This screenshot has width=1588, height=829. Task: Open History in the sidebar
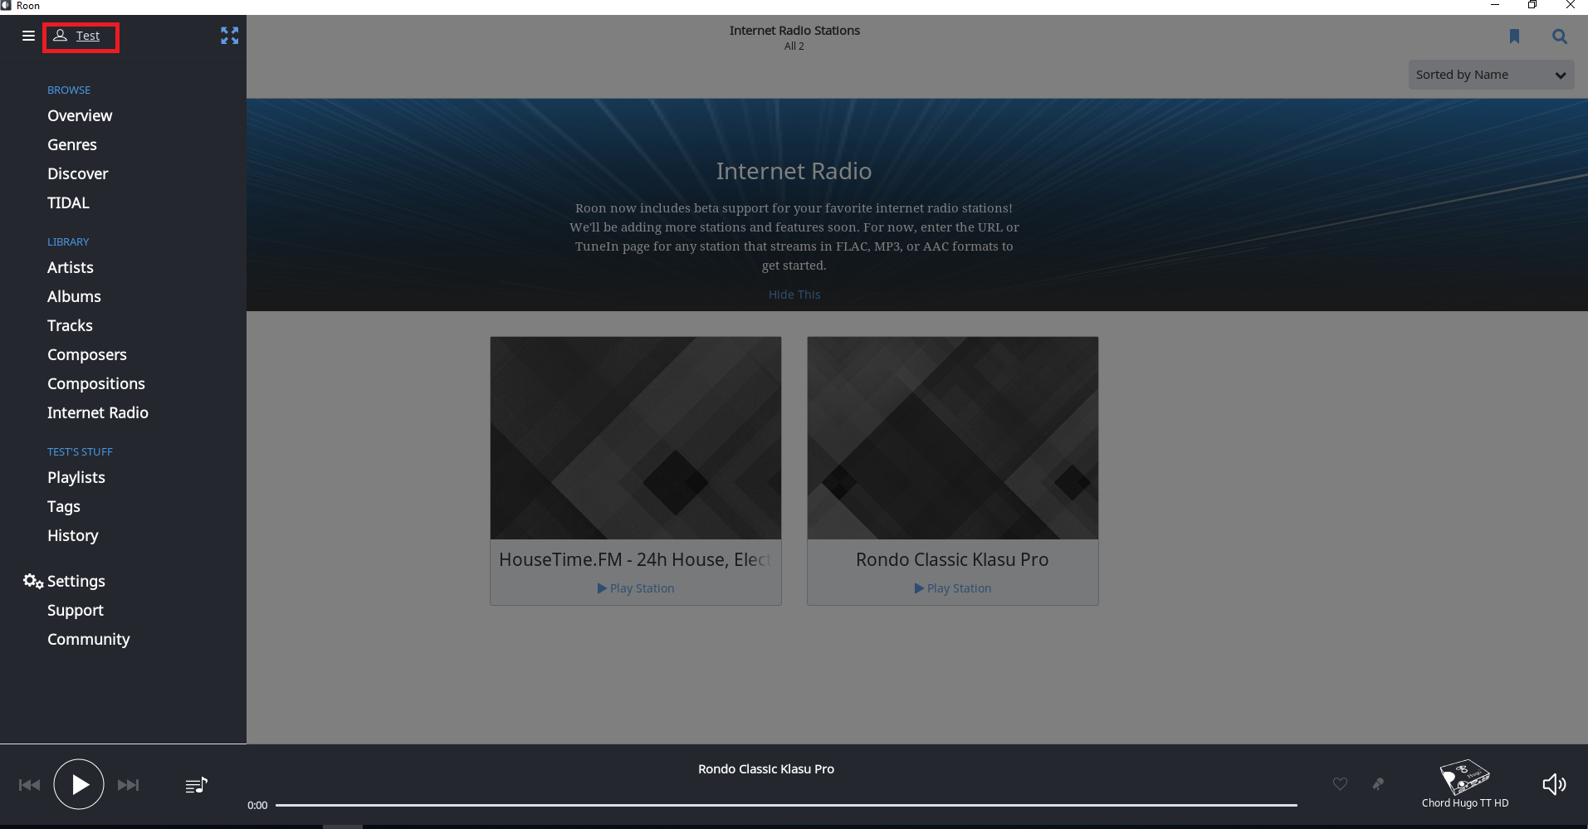(x=73, y=535)
